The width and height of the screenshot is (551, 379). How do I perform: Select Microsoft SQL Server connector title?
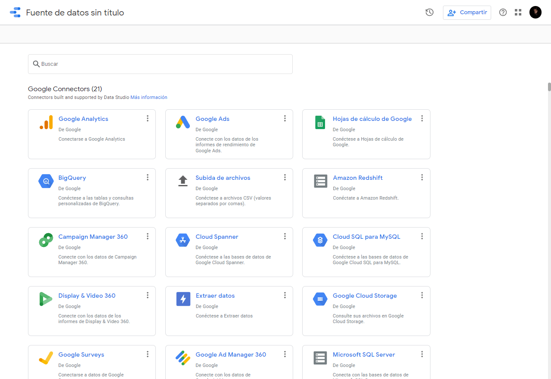pos(364,354)
